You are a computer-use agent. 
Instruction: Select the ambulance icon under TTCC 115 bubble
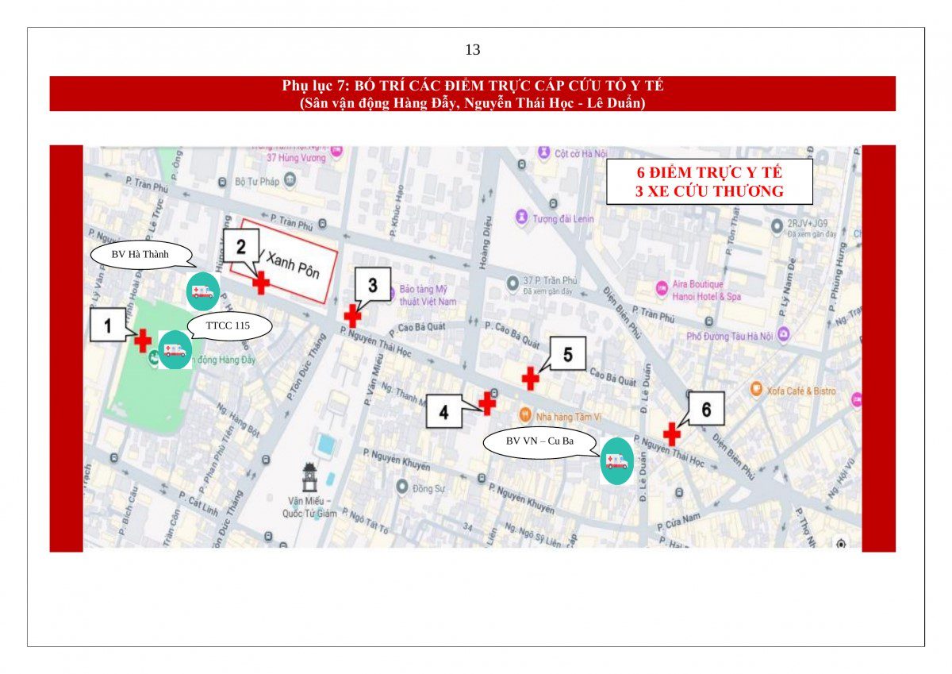click(175, 350)
